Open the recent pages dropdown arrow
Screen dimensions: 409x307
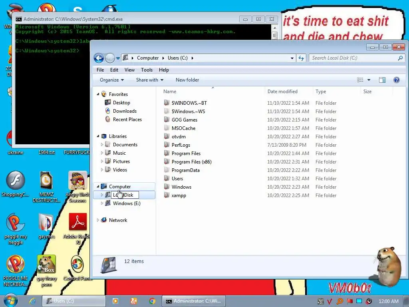118,58
